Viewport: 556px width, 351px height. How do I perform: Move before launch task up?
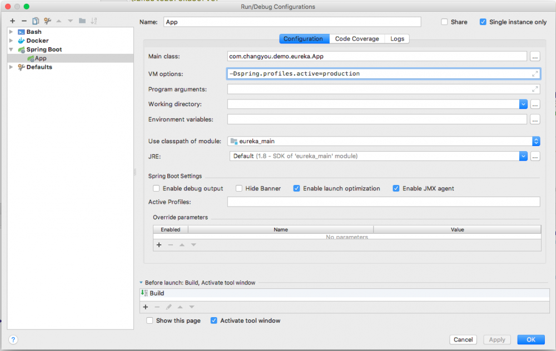point(180,307)
